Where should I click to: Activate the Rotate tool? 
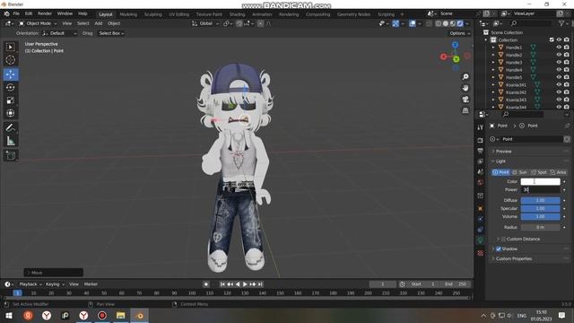[x=11, y=87]
